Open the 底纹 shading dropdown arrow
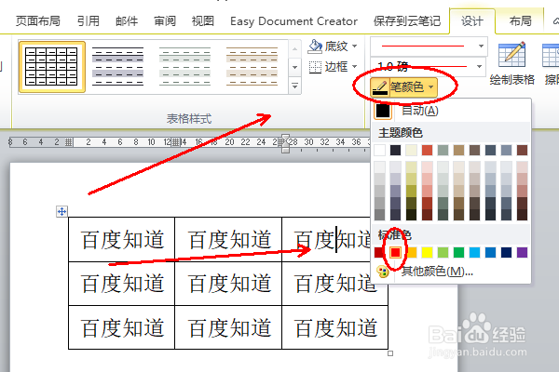The width and height of the screenshot is (559, 372). pos(354,46)
